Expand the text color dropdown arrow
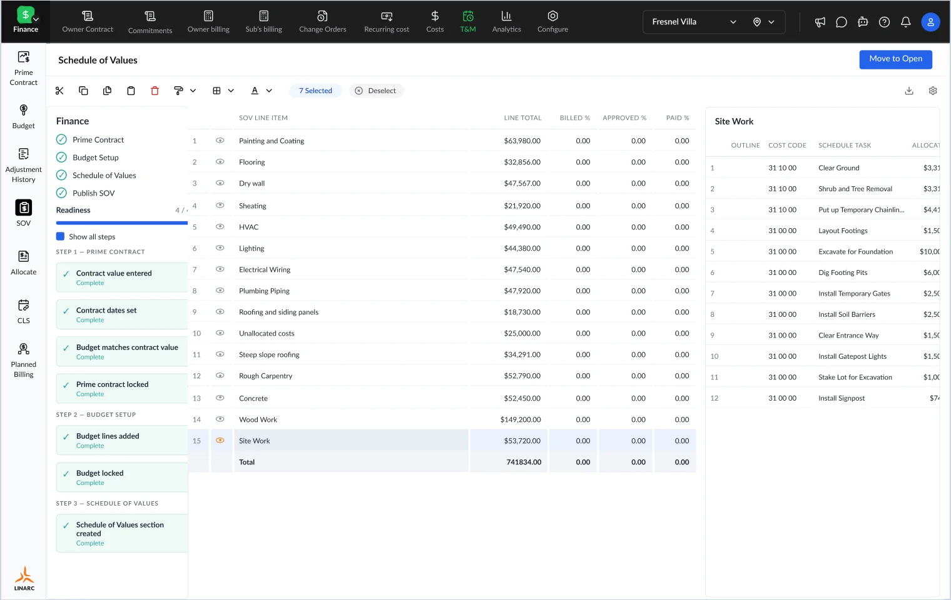The width and height of the screenshot is (951, 600). click(269, 91)
